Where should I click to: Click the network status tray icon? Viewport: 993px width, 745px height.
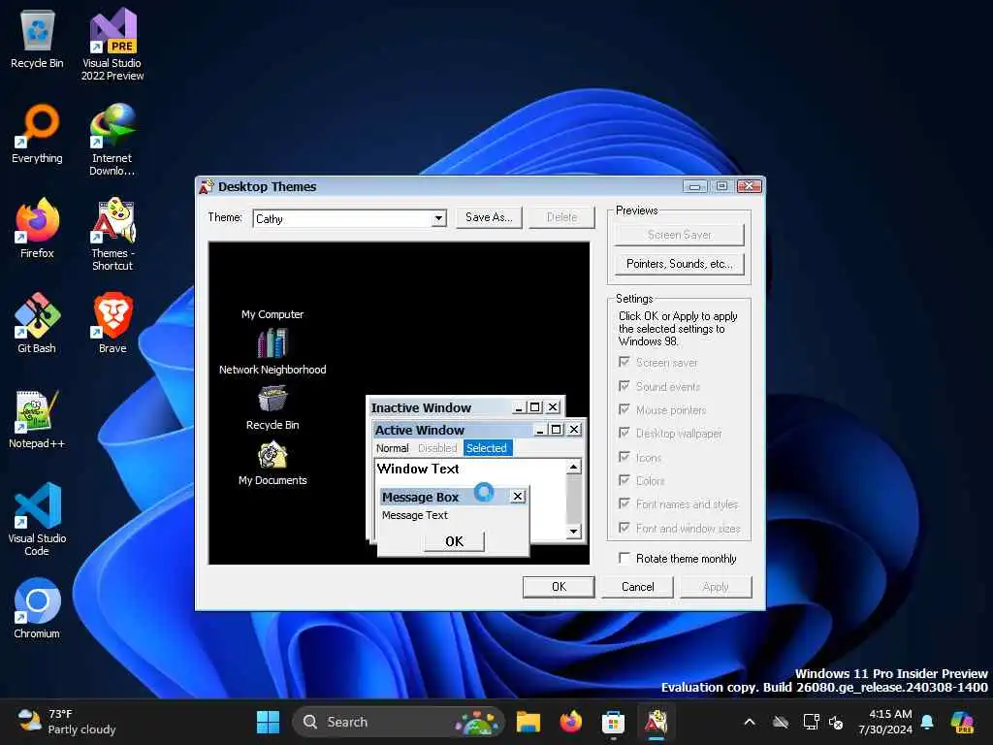(x=812, y=722)
